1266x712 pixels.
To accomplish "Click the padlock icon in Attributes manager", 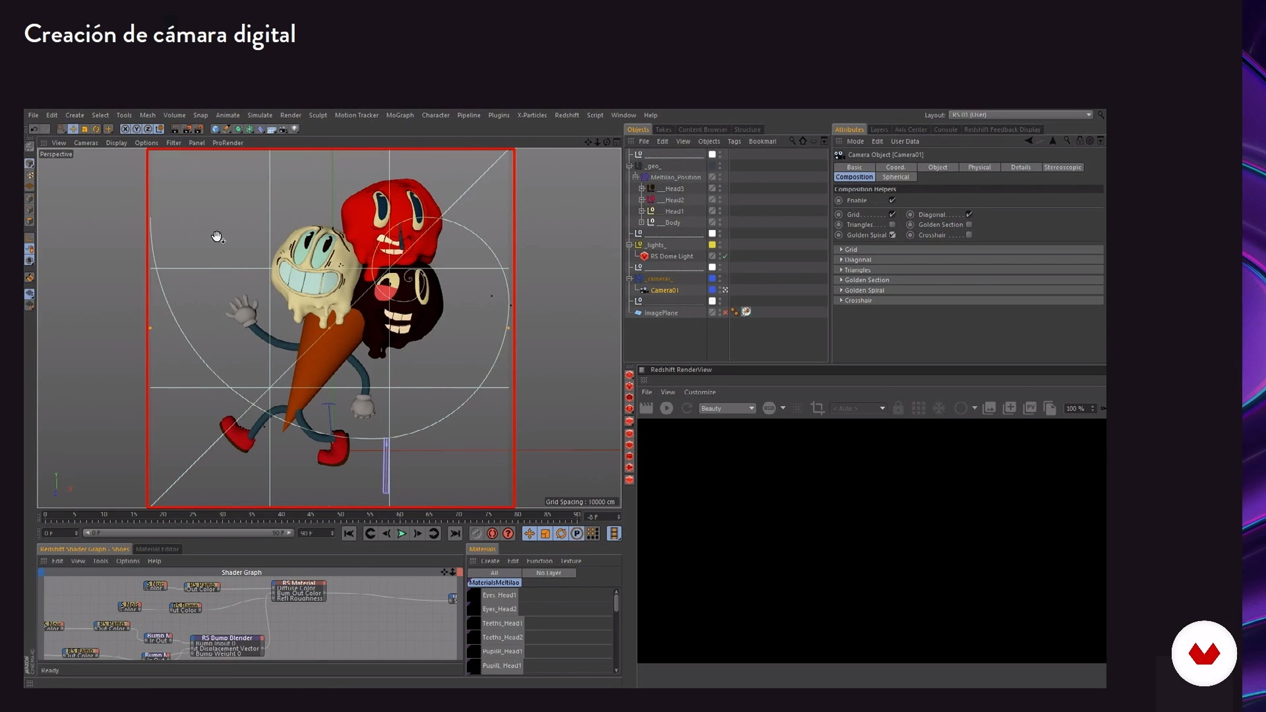I will [x=1079, y=140].
